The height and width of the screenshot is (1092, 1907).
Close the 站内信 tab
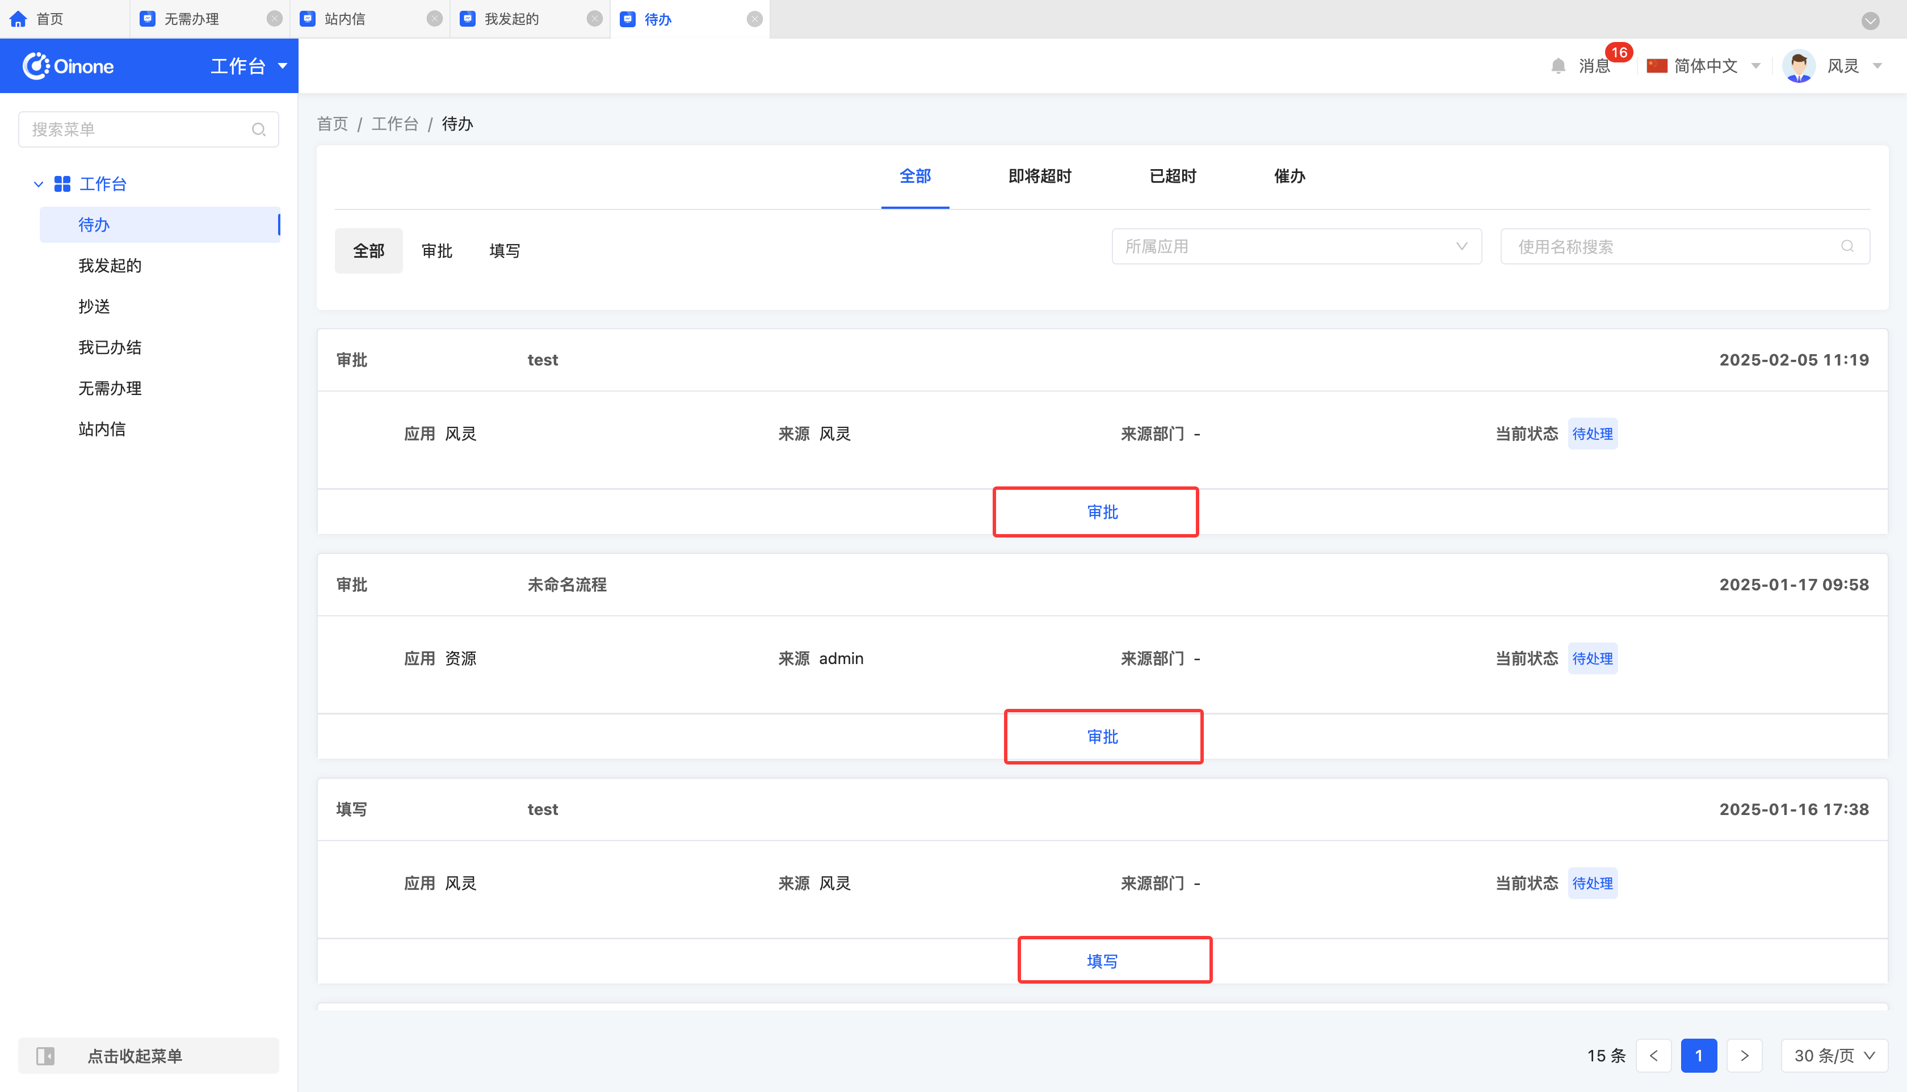click(x=434, y=19)
